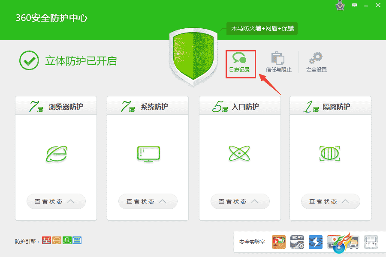Click the monitor icon in 系统防护 card
Screen dimensions: 386x257
click(148, 154)
